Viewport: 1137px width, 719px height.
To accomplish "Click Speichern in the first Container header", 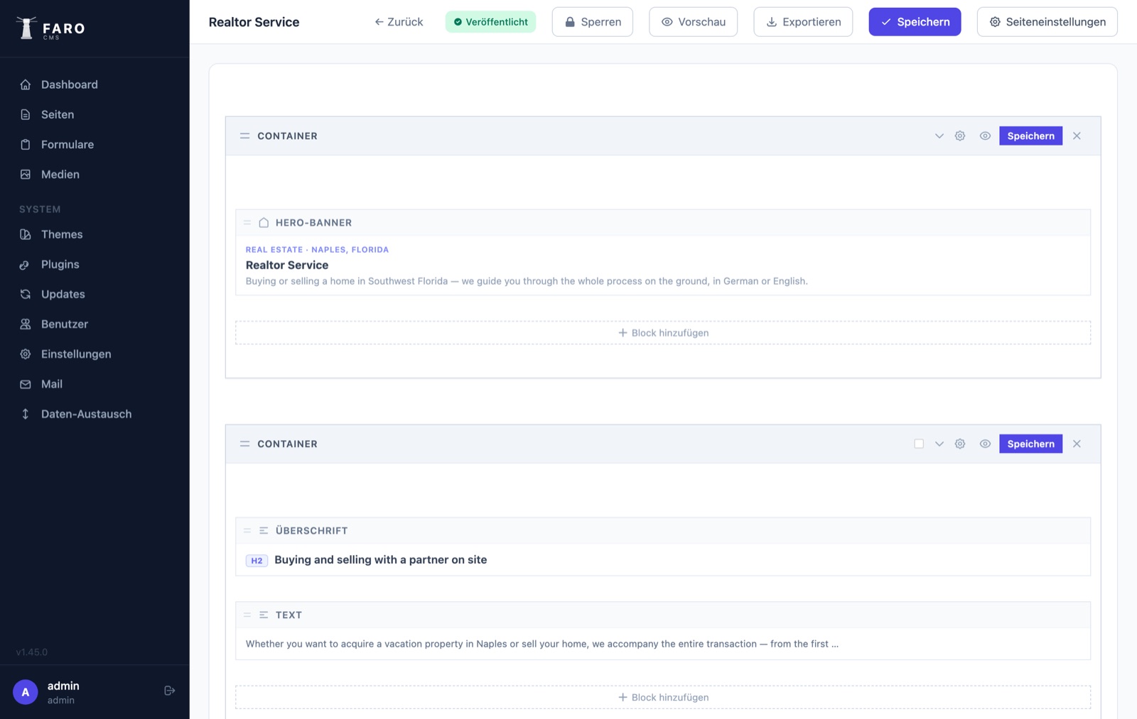I will click(x=1030, y=136).
